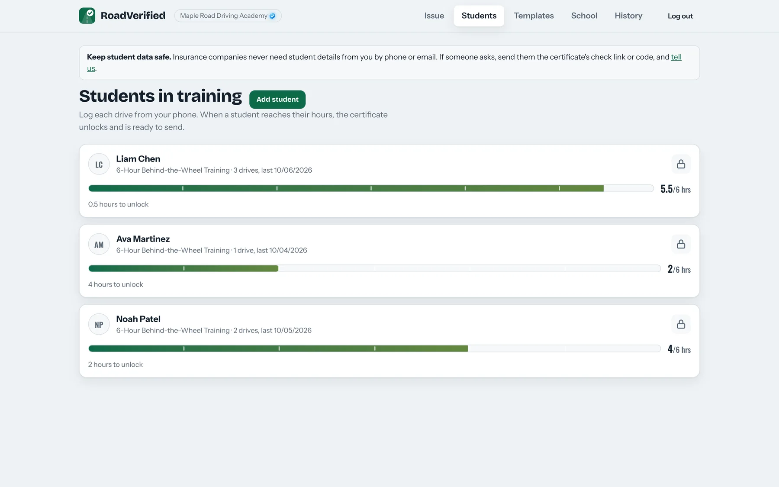Select the Students tab
Screen dimensions: 779x487
pyautogui.click(x=479, y=16)
